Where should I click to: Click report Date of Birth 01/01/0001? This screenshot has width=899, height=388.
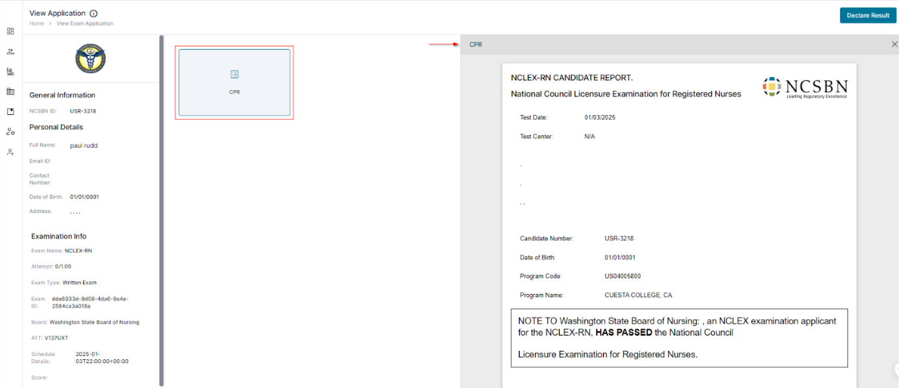(x=620, y=257)
